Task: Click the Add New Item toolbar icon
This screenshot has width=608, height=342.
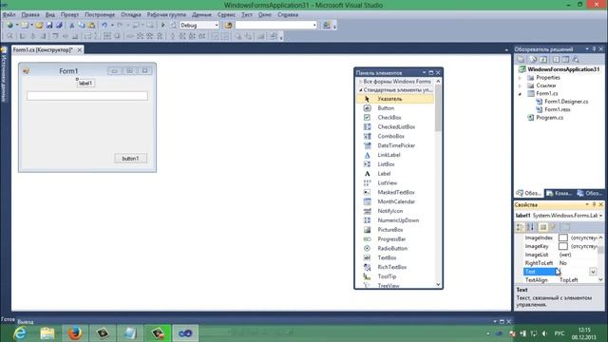Action: (25, 26)
